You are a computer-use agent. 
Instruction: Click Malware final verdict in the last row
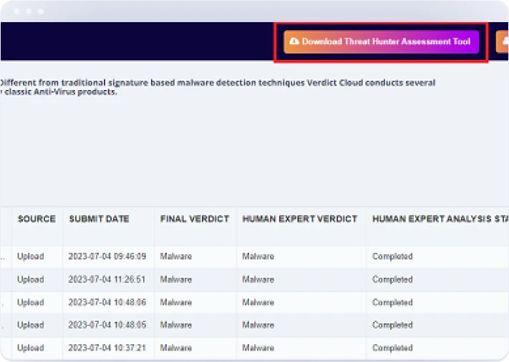click(176, 348)
